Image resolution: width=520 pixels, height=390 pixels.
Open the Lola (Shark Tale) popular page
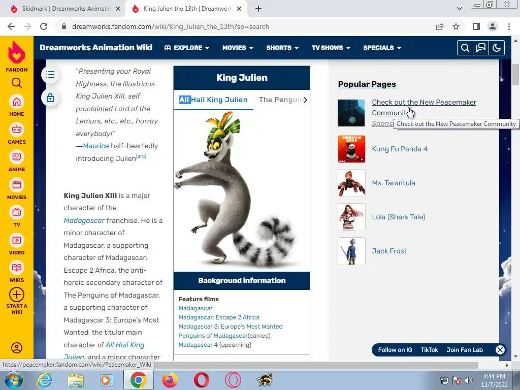click(x=398, y=217)
